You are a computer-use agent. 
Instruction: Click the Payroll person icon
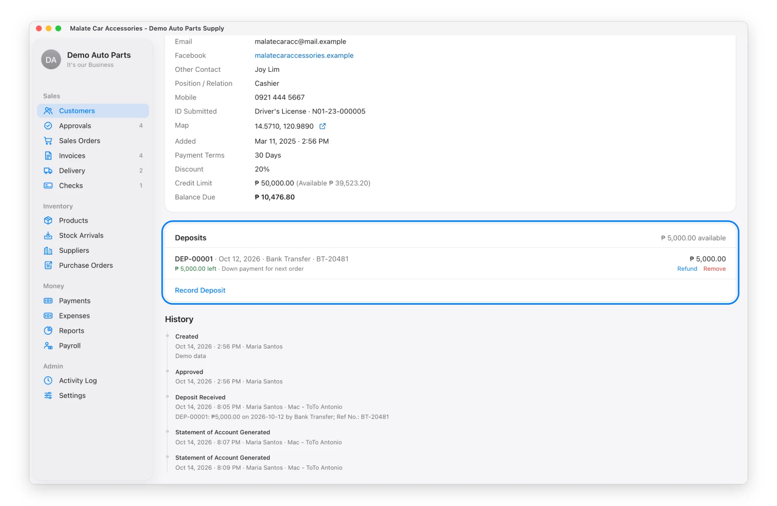pos(48,346)
